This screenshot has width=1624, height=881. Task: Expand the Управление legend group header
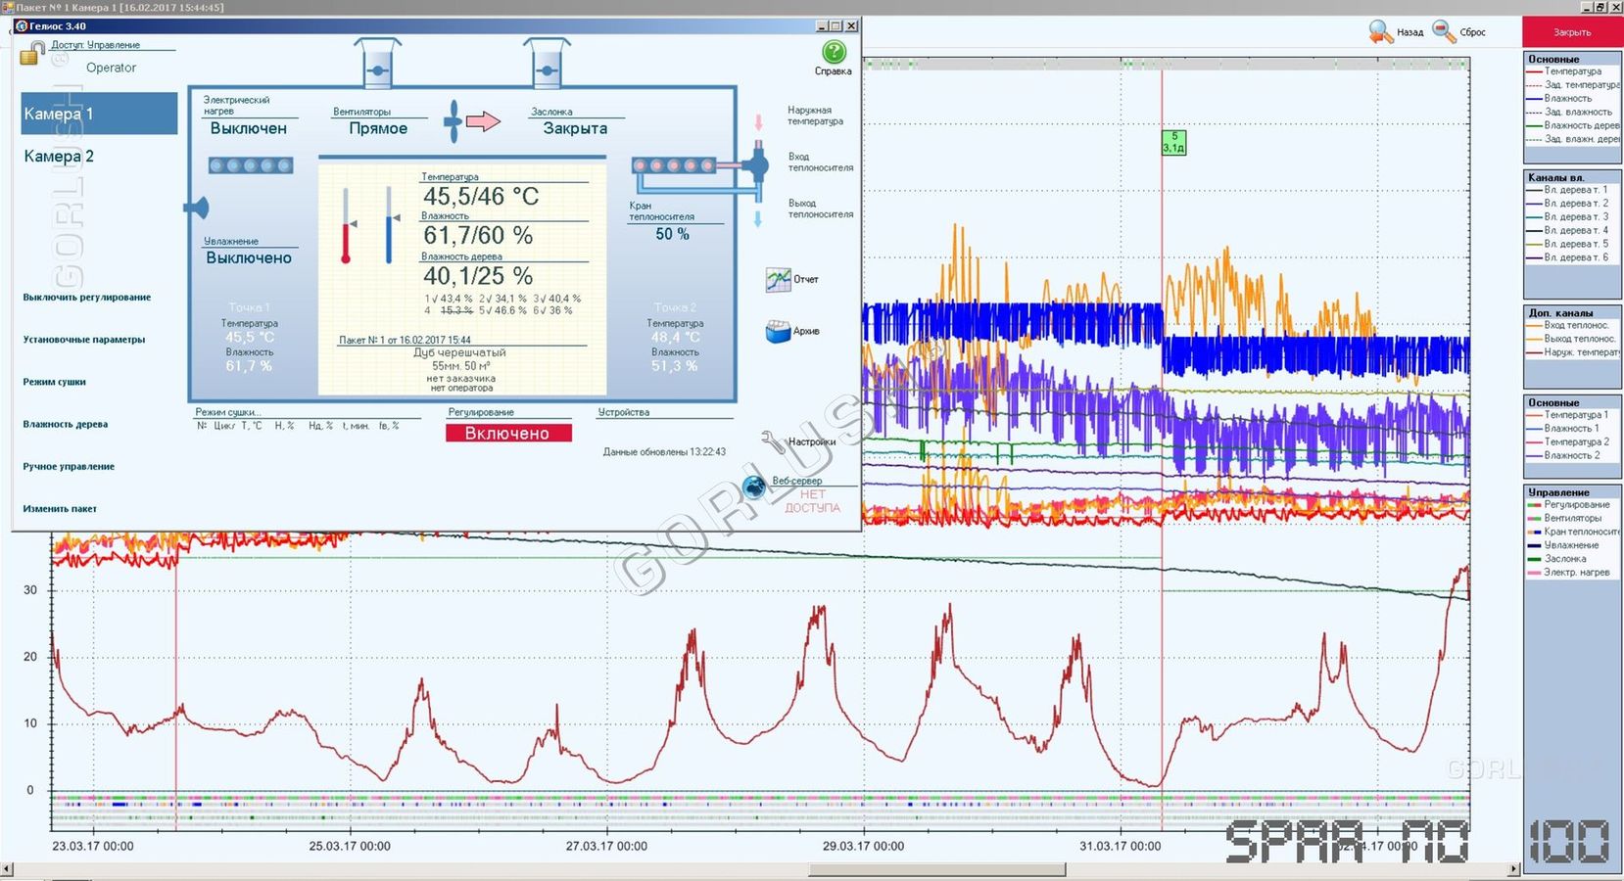tap(1558, 492)
